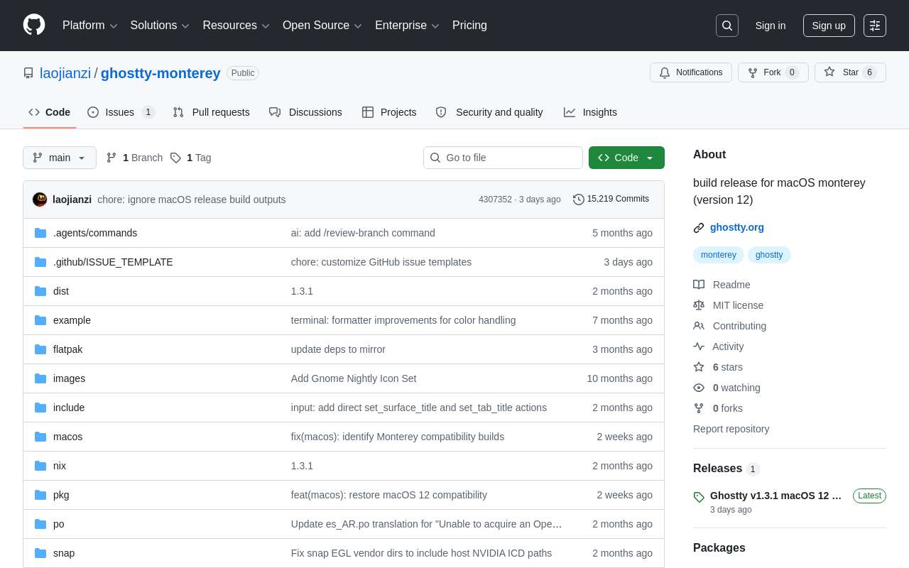Screen dimensions: 909x568
Task: Open commit hash 4307352
Action: [495, 200]
